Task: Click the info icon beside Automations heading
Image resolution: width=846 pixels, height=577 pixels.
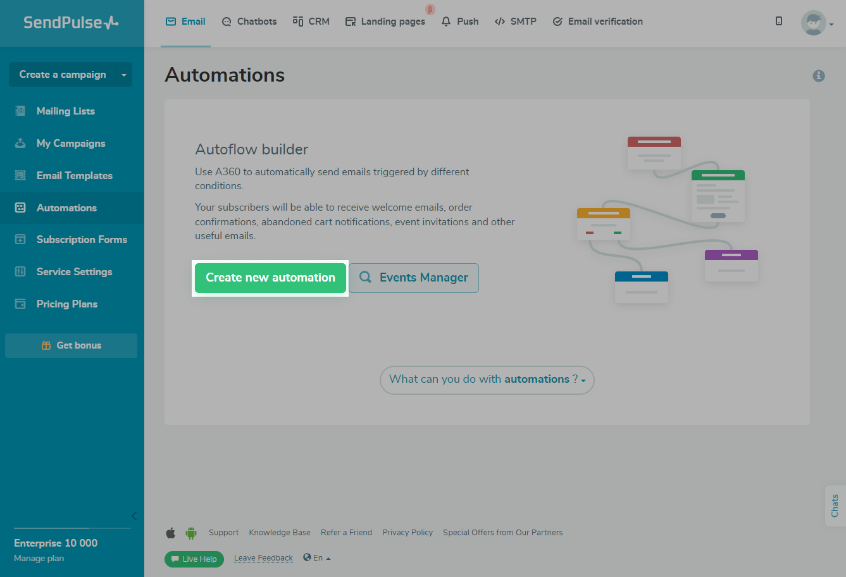Action: coord(819,76)
